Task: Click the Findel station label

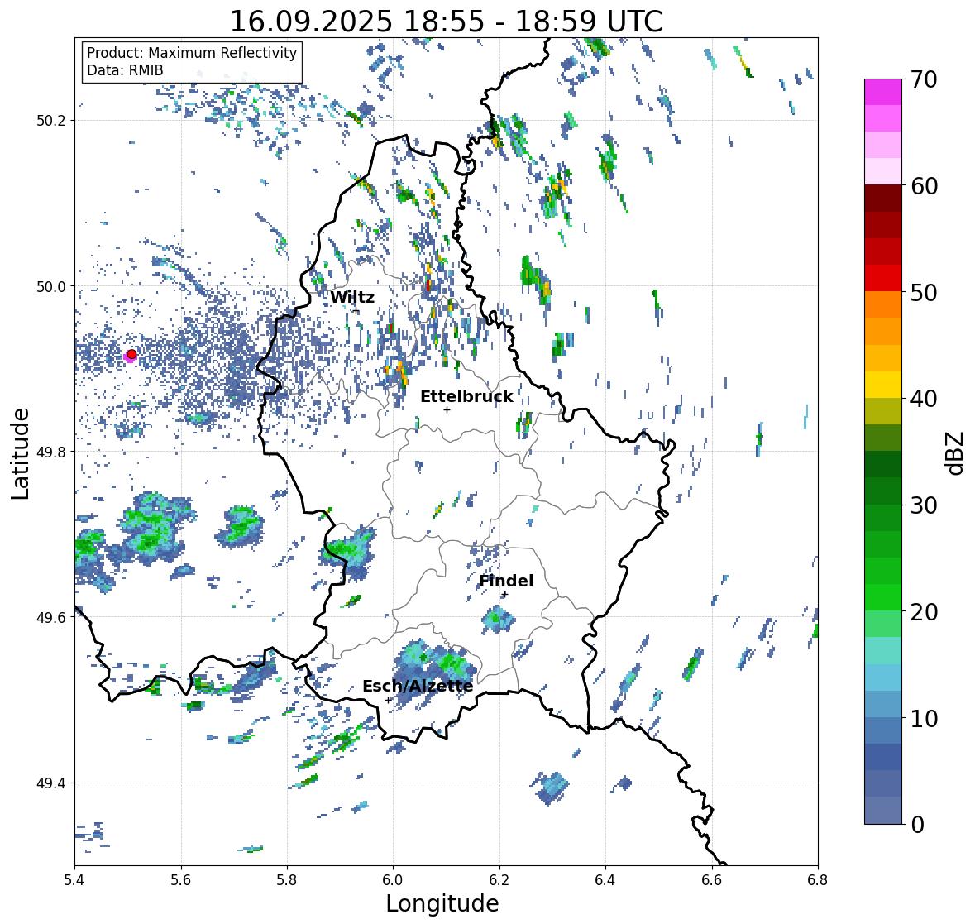Action: point(506,581)
